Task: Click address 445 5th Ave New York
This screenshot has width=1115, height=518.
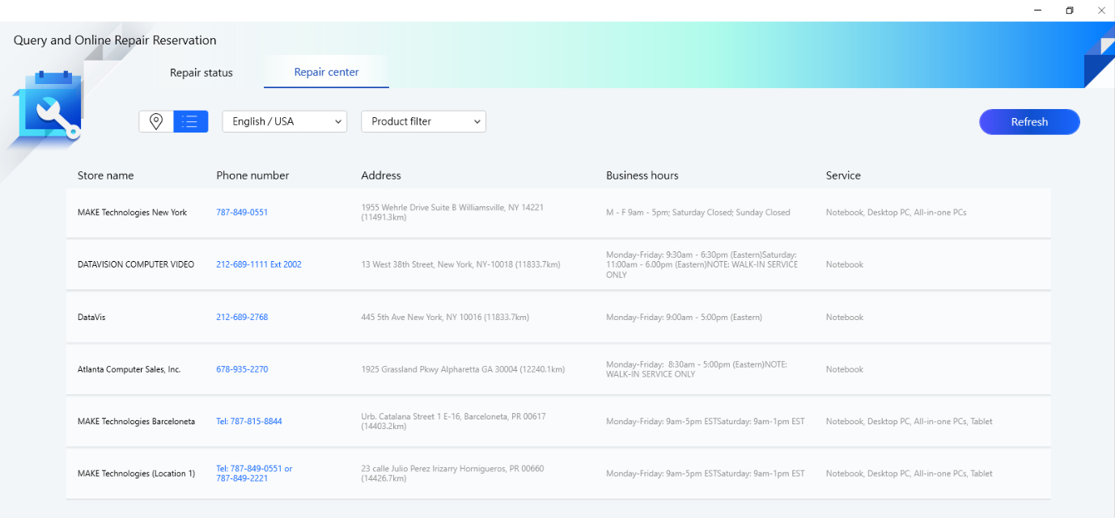Action: coord(445,317)
